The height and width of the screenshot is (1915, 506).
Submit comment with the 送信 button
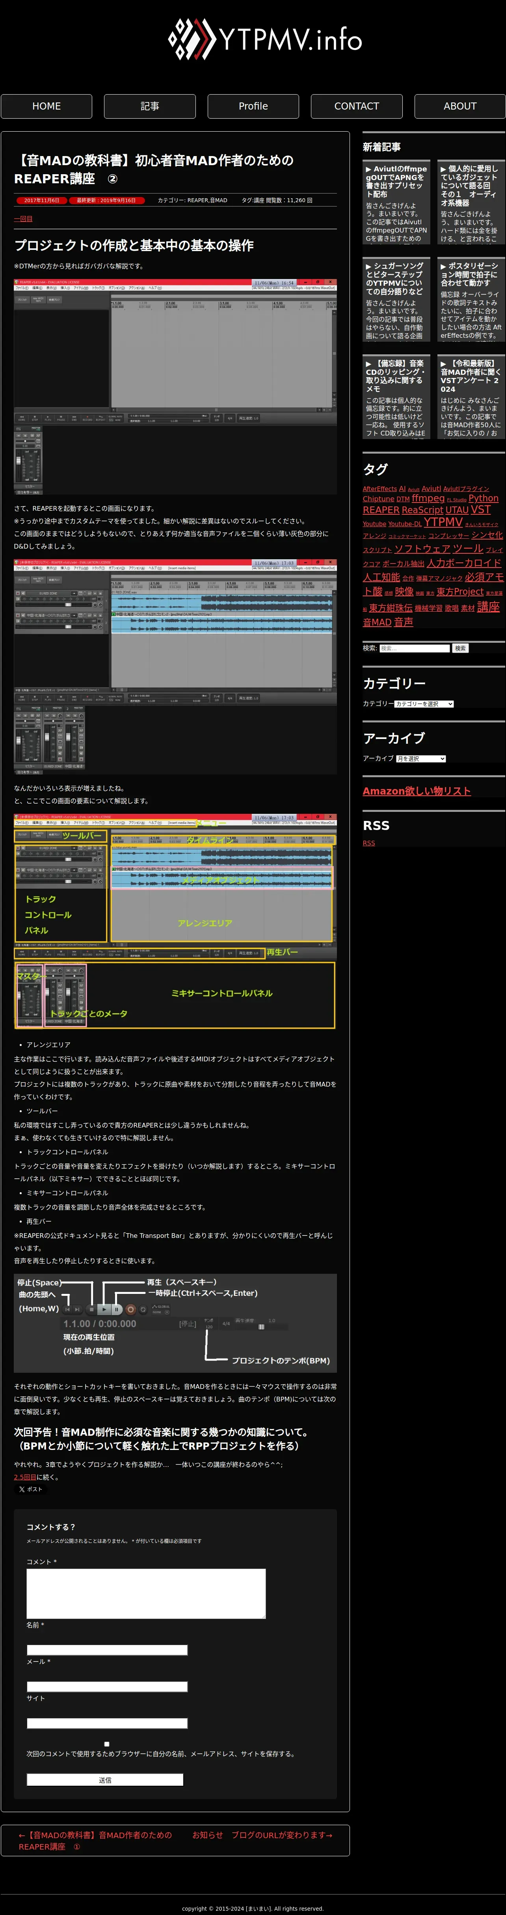coord(105,1780)
